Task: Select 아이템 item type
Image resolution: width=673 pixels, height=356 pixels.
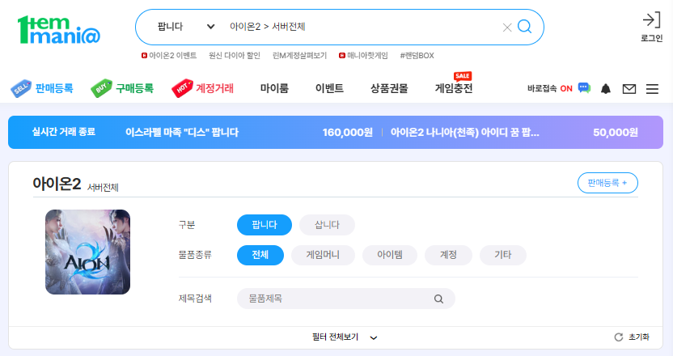Action: pos(390,255)
